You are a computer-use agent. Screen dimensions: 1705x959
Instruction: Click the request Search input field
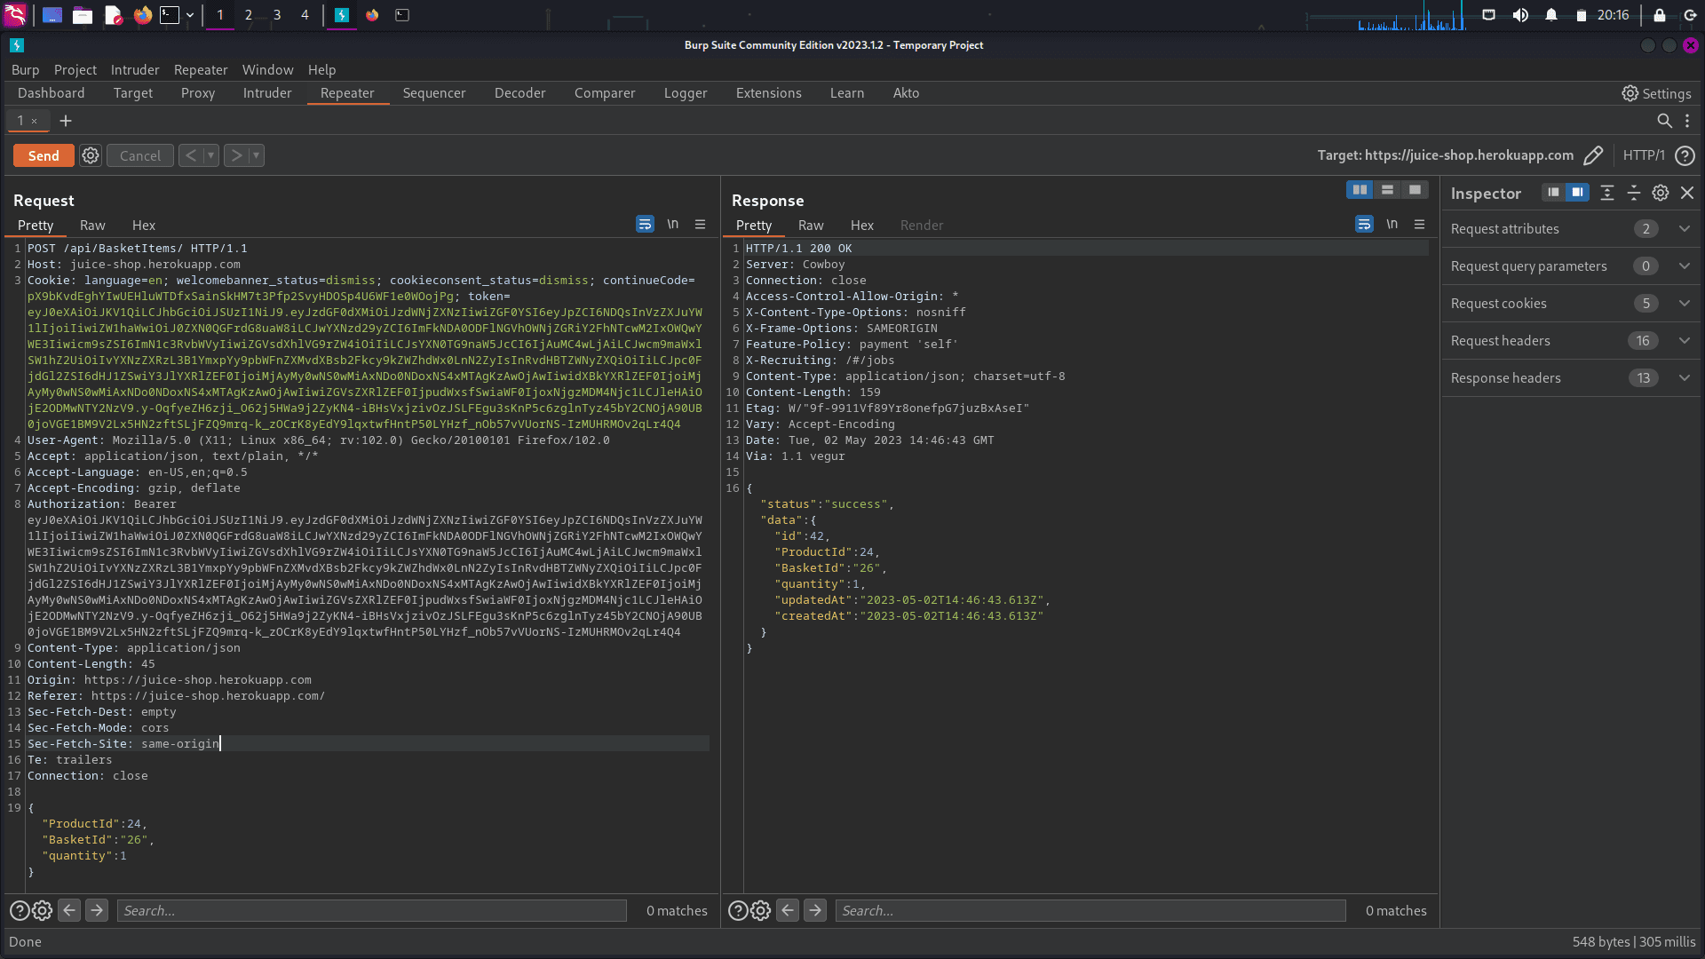[x=371, y=910]
